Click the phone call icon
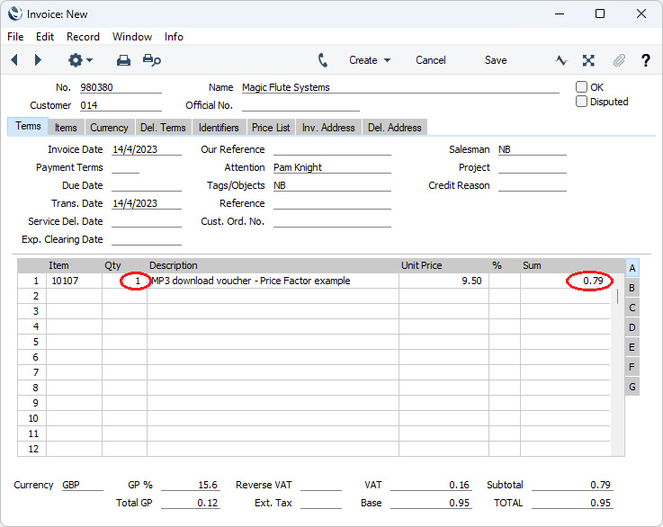 323,60
